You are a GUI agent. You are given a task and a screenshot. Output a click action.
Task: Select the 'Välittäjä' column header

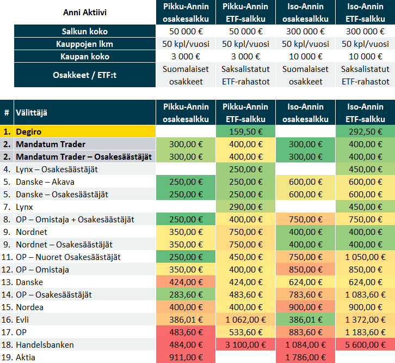[85, 113]
